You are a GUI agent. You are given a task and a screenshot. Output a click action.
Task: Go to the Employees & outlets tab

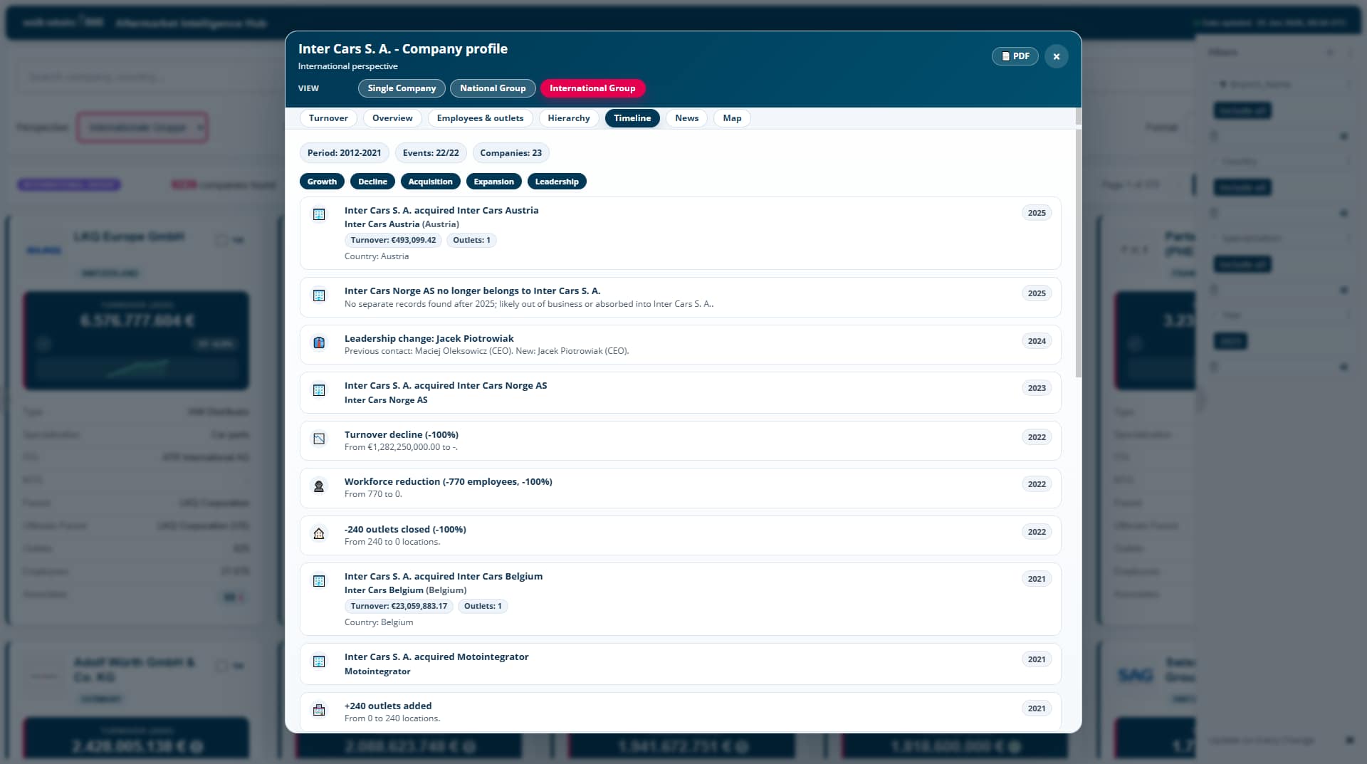click(480, 118)
